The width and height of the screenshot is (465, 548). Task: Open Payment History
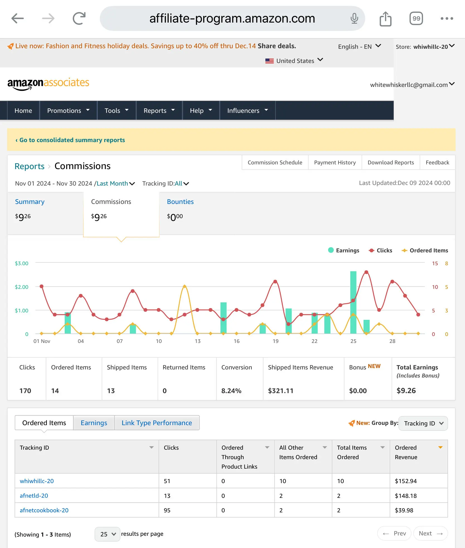point(335,162)
